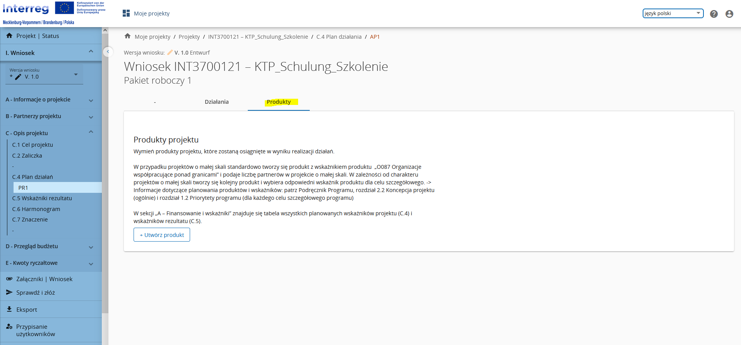
Task: Open C.6 Harmonogram in the sidebar tree
Action: (x=36, y=209)
